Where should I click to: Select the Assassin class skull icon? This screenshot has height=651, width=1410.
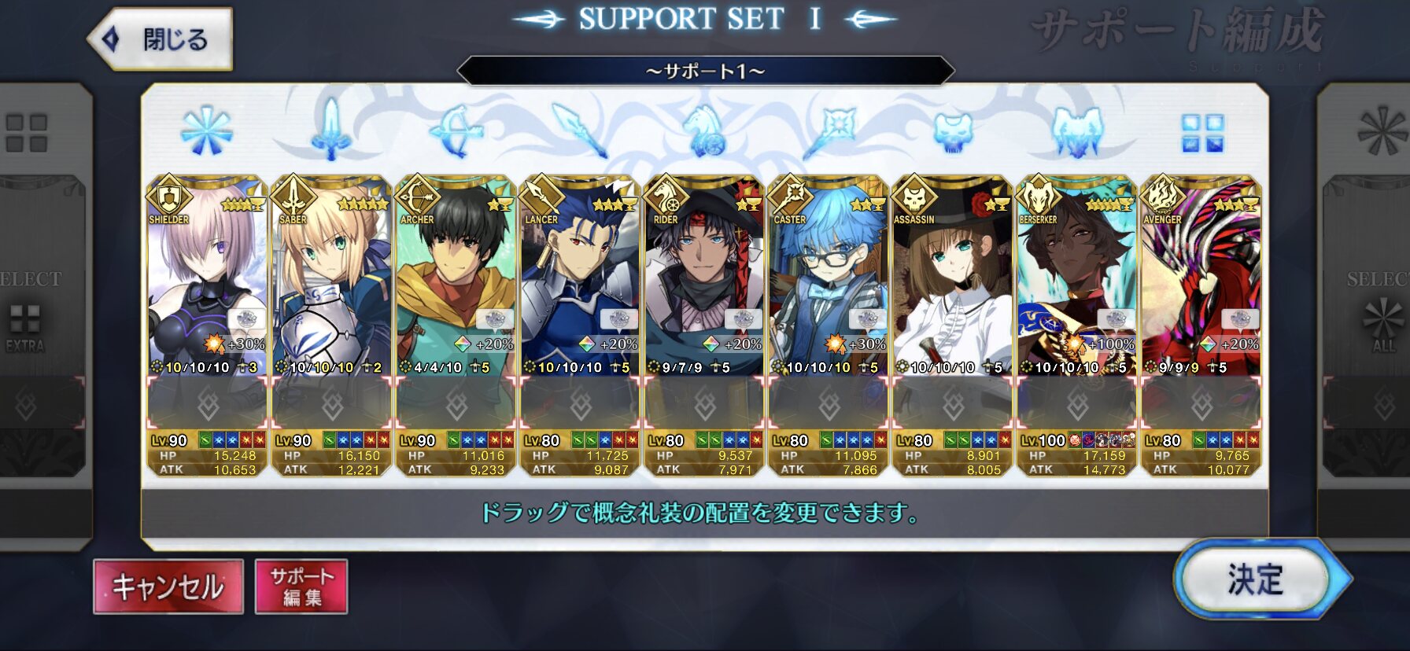click(953, 131)
